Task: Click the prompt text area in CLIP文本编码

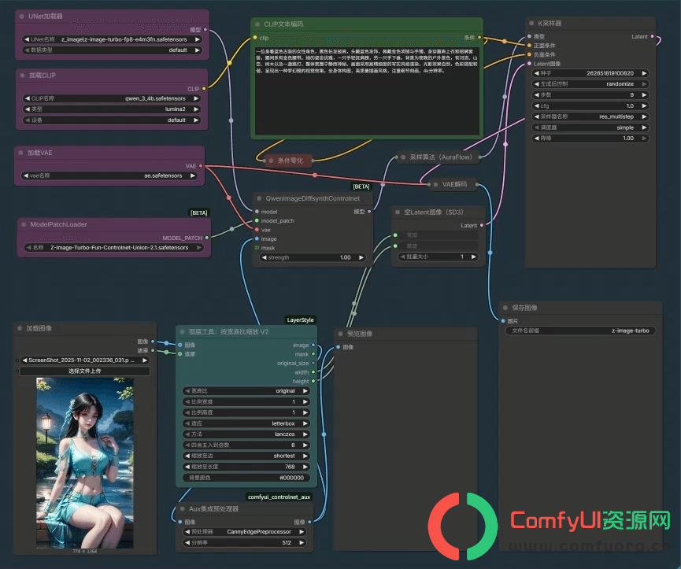Action: 367,91
